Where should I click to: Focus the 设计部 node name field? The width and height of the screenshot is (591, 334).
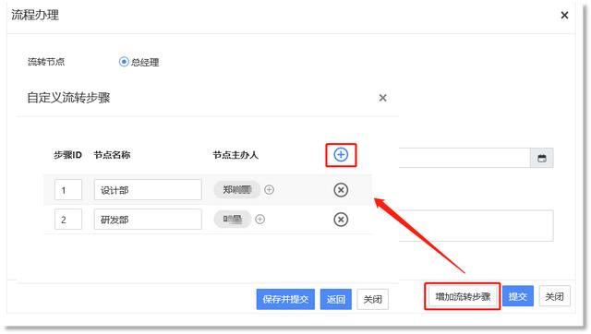click(x=148, y=190)
